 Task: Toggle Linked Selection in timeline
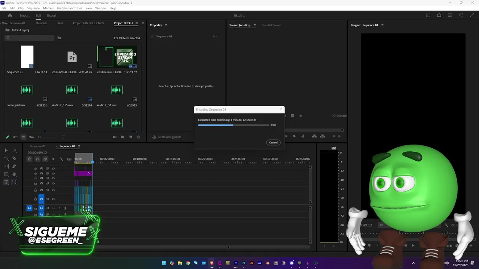45,159
